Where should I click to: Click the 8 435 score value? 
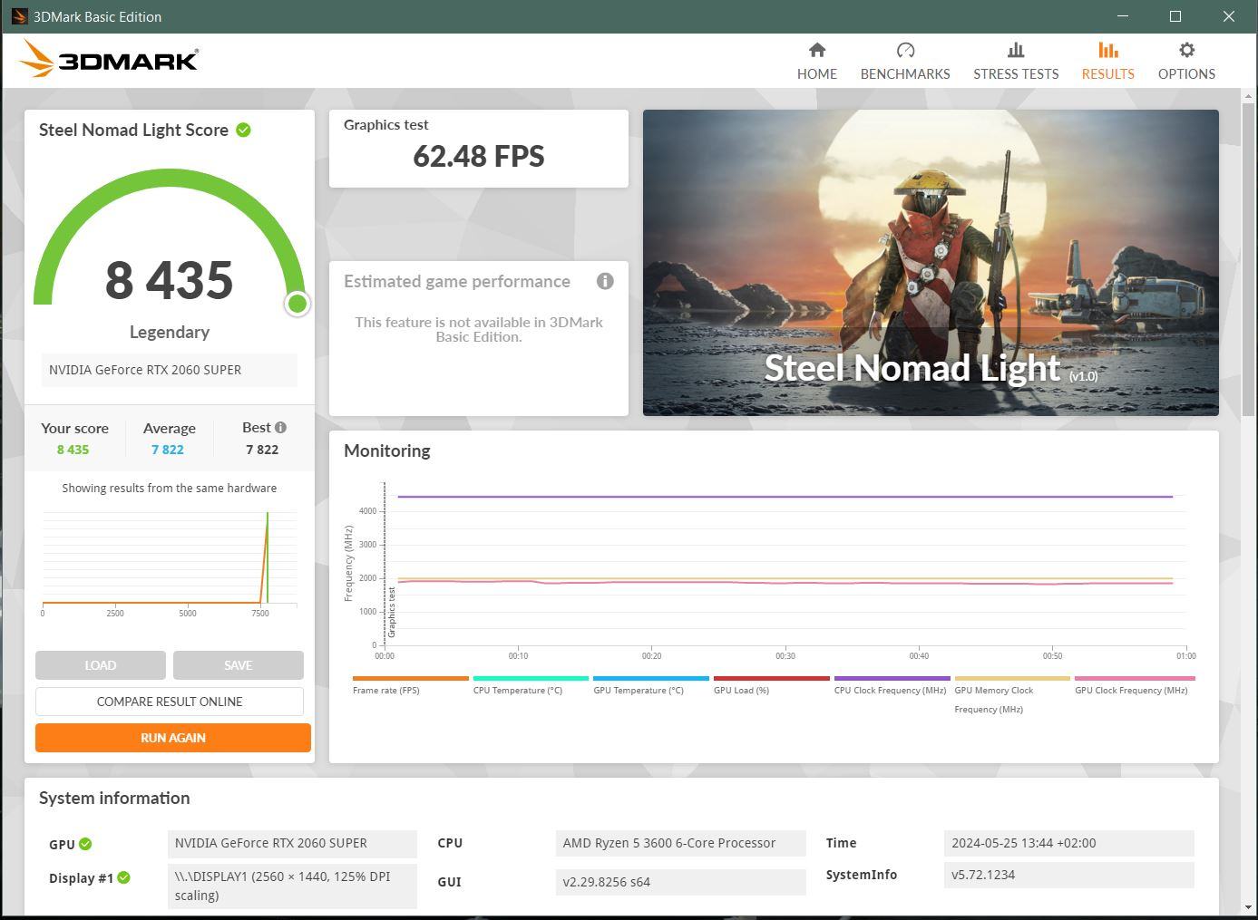click(170, 280)
